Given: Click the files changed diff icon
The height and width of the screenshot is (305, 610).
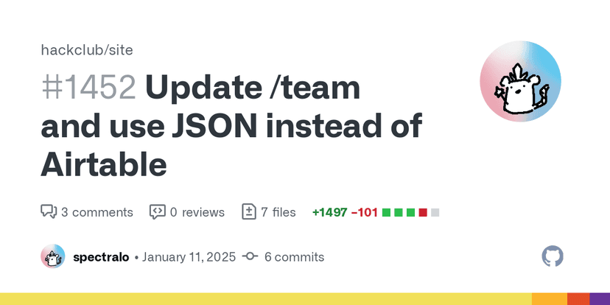Looking at the screenshot, I should click(250, 212).
